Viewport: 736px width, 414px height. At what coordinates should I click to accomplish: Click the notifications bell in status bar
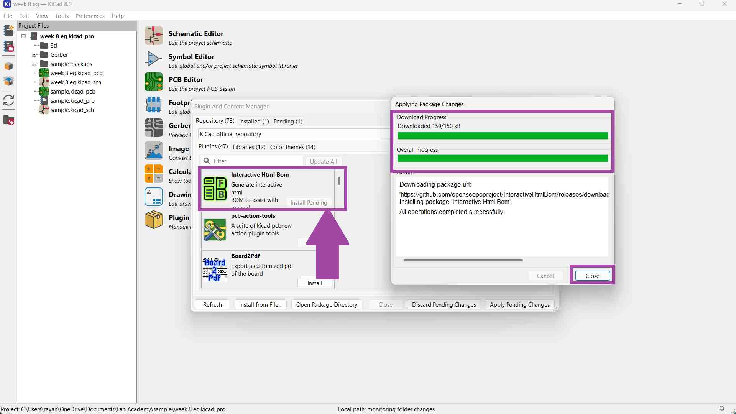pos(721,409)
